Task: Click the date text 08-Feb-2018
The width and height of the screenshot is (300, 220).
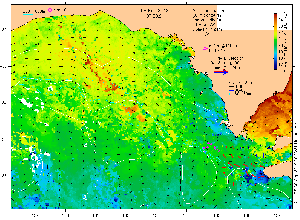Action: pyautogui.click(x=155, y=11)
